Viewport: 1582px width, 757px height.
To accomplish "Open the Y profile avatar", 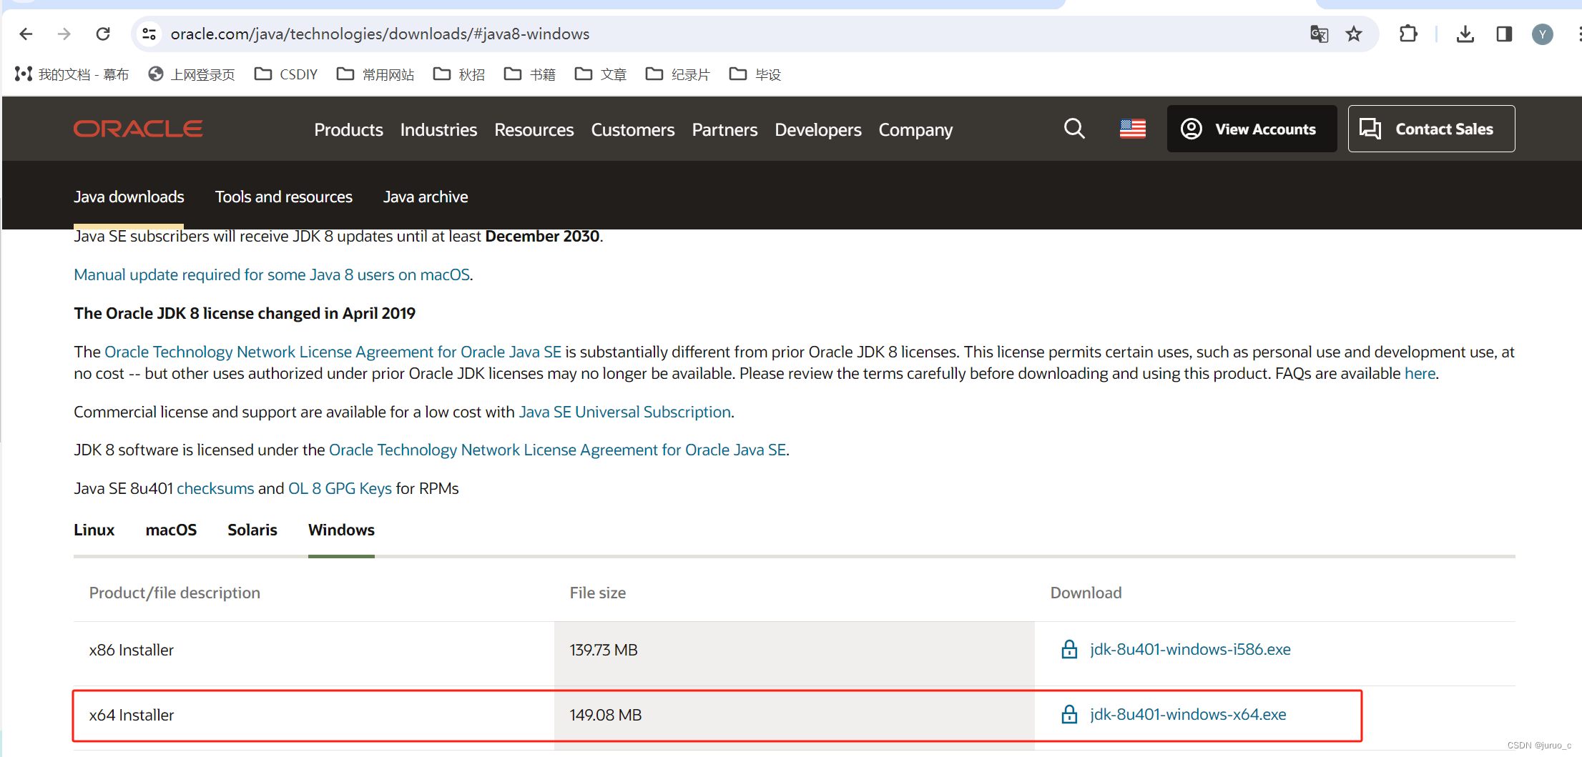I will [1542, 34].
